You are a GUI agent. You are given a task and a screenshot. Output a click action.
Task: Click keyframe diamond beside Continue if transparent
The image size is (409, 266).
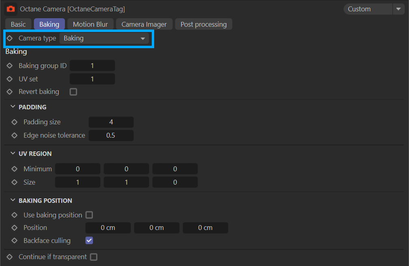point(10,257)
